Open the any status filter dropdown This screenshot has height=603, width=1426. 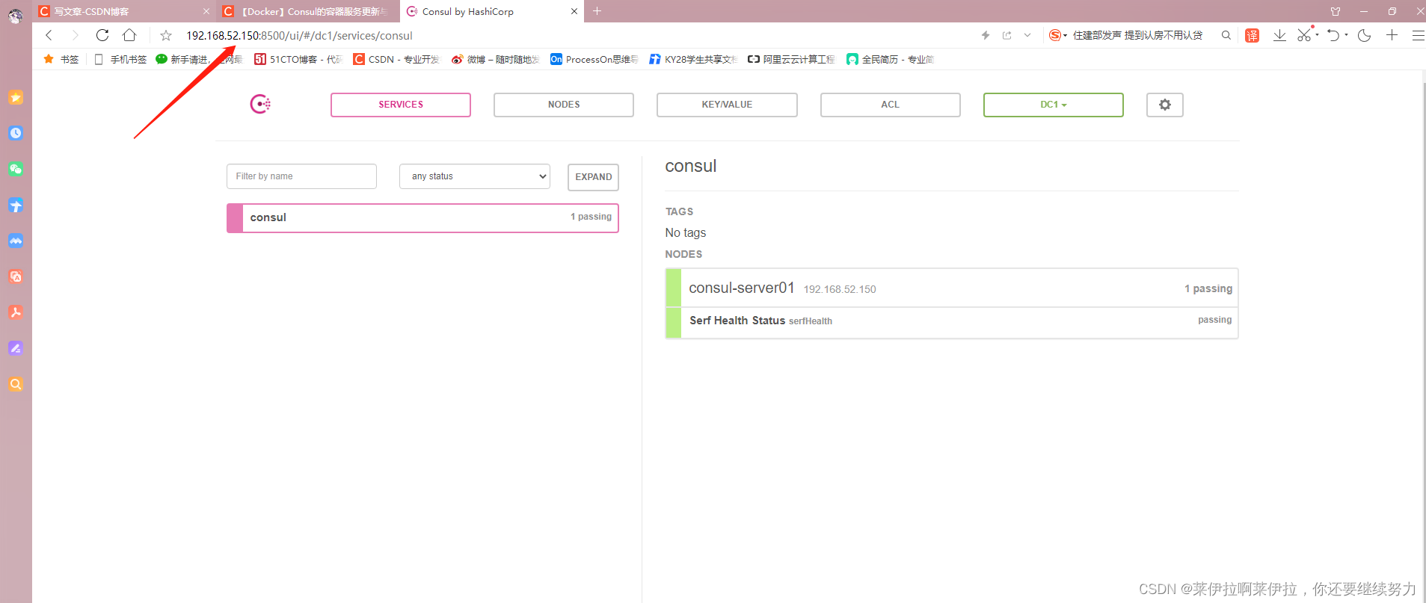pos(475,176)
